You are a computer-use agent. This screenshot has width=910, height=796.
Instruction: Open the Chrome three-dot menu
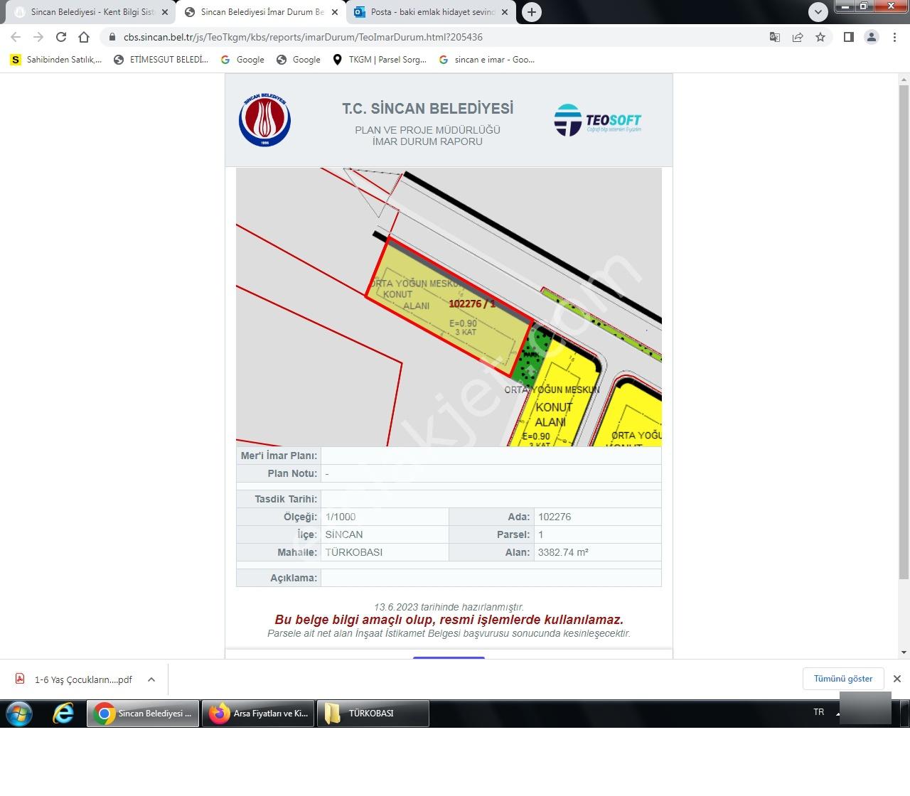pos(894,37)
